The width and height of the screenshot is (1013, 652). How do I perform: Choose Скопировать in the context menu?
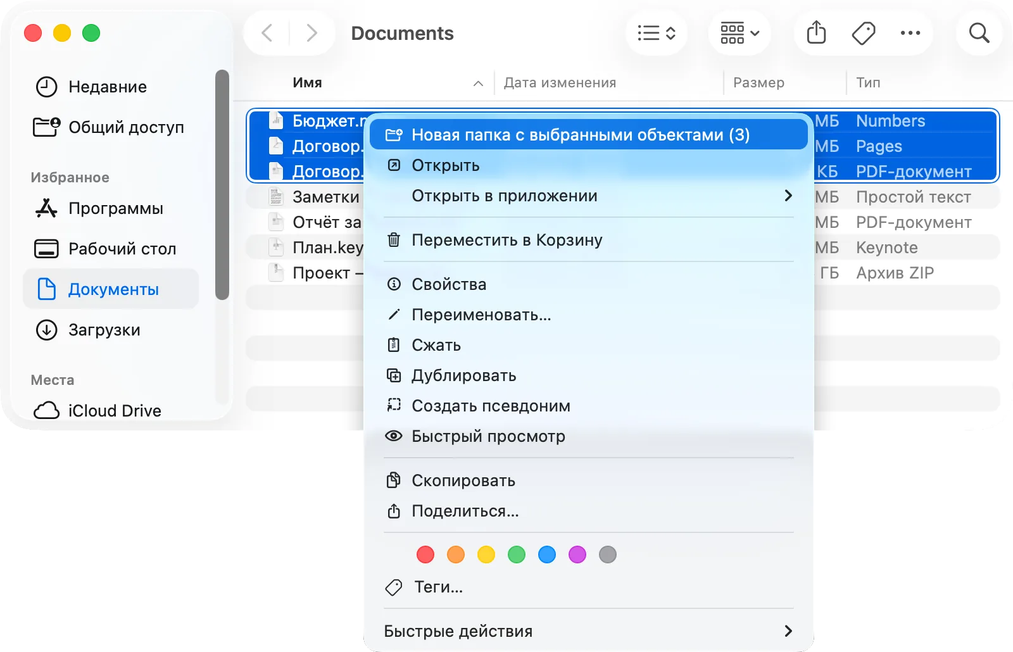(x=589, y=480)
